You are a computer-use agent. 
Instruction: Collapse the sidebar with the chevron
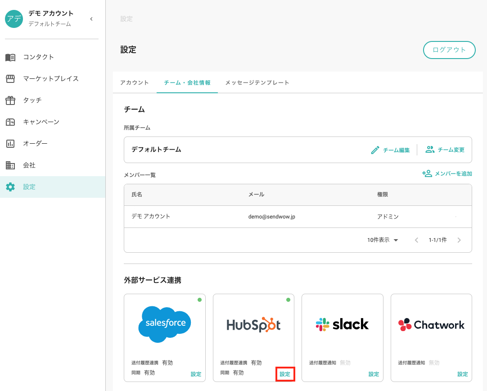91,19
